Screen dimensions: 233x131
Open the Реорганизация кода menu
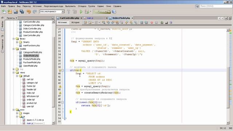[54, 6]
